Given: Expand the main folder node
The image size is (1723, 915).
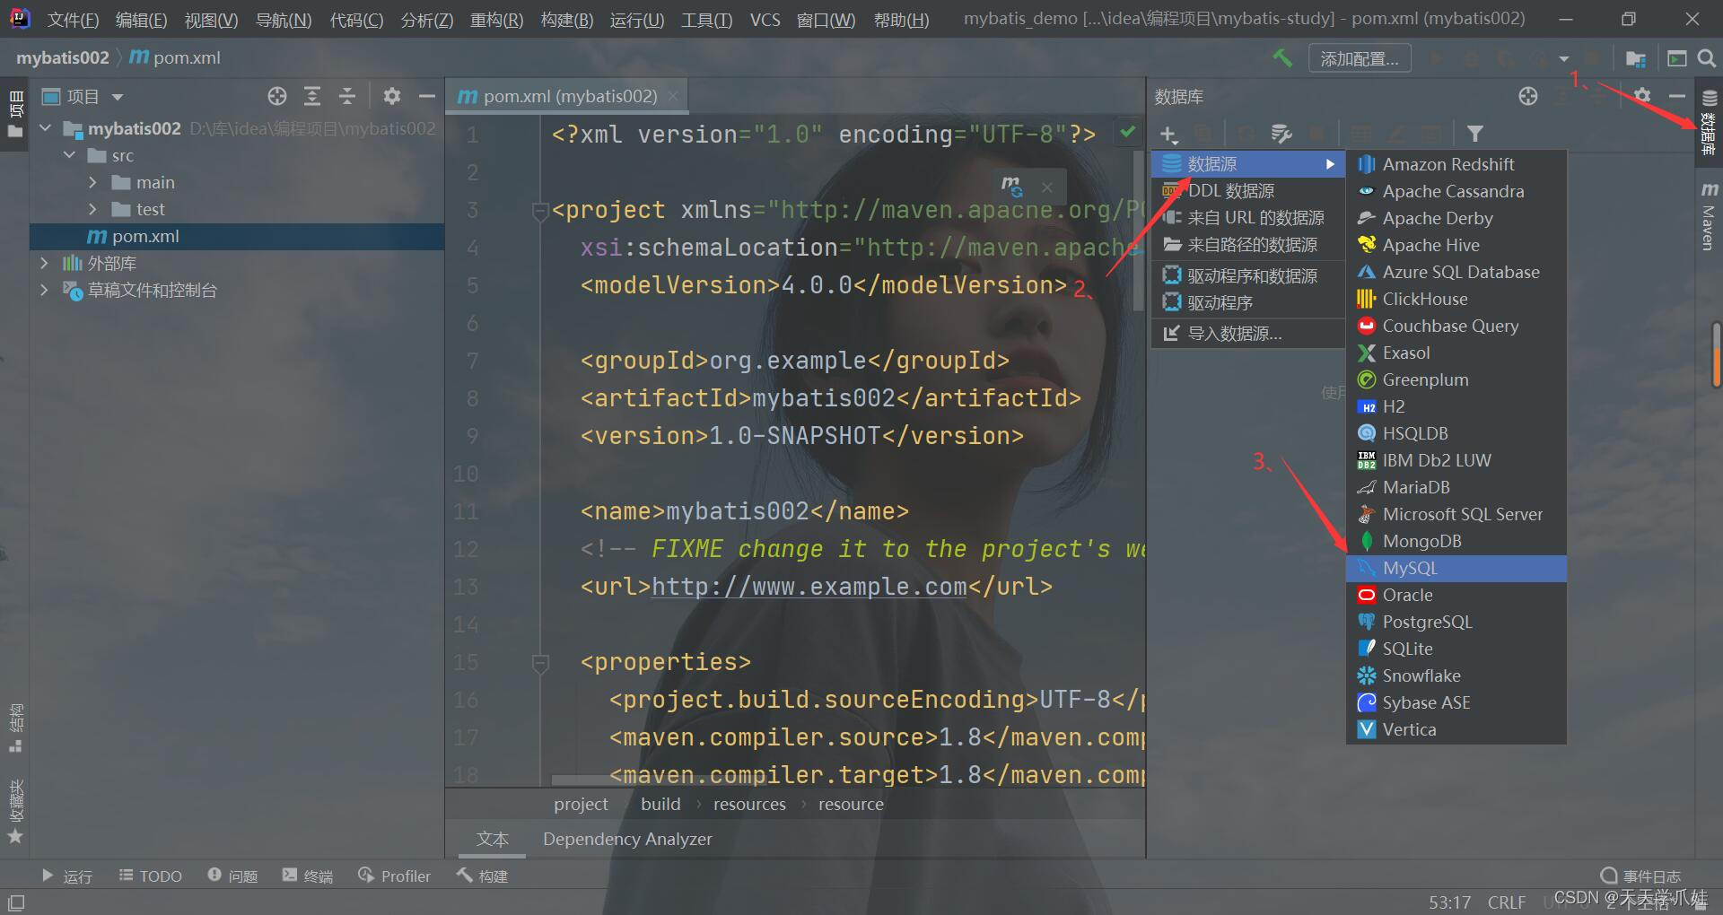Looking at the screenshot, I should (x=92, y=182).
